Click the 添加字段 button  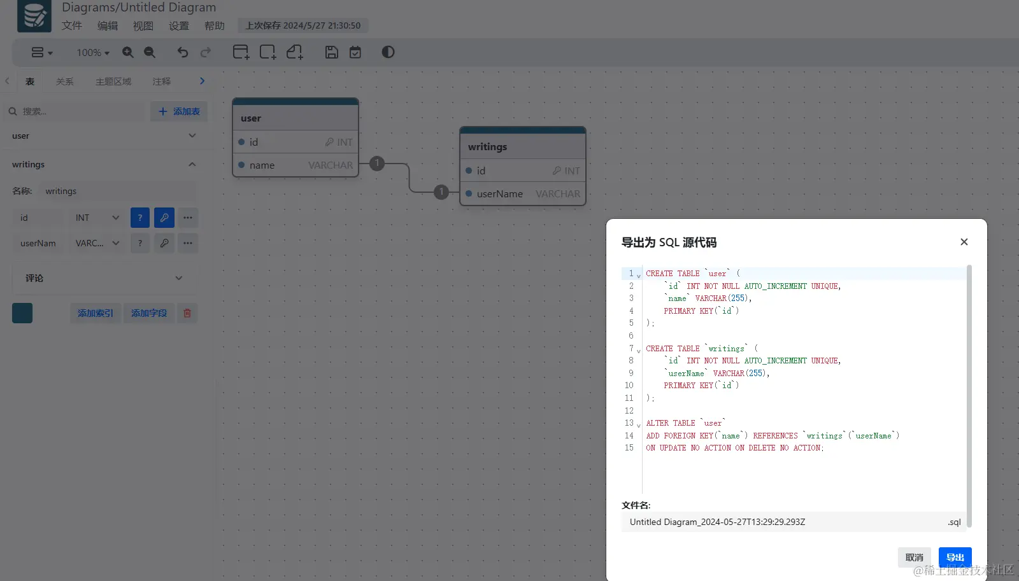[x=149, y=313]
